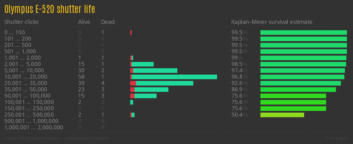The width and height of the screenshot is (353, 144).
Task: Click the teal bar for 100,001–150,000
Action: pos(132,102)
